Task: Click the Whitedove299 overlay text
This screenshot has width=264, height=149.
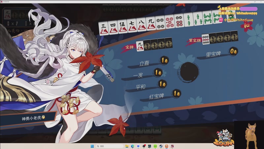Action: (x=247, y=13)
